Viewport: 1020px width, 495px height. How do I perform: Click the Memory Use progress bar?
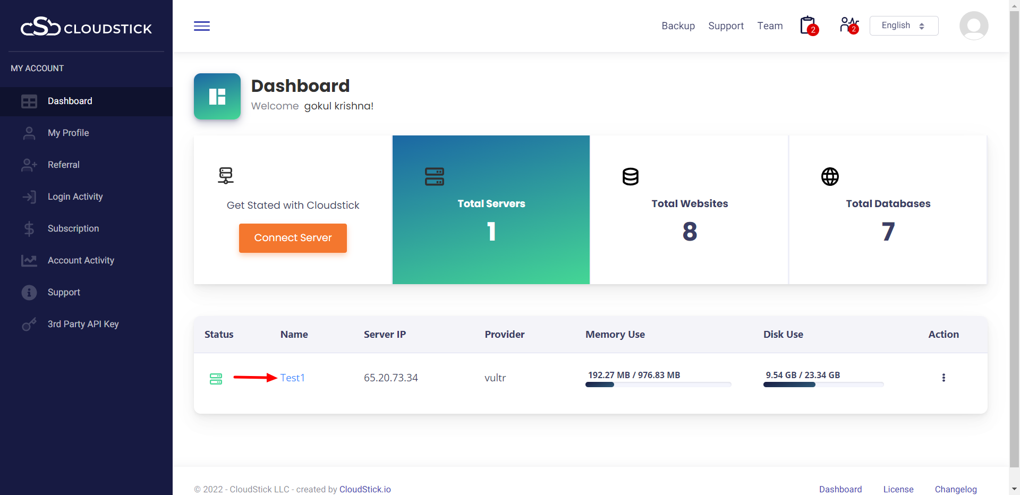point(658,385)
